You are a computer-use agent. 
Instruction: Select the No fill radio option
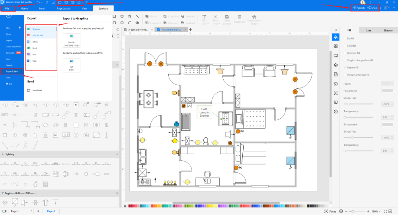click(x=349, y=39)
